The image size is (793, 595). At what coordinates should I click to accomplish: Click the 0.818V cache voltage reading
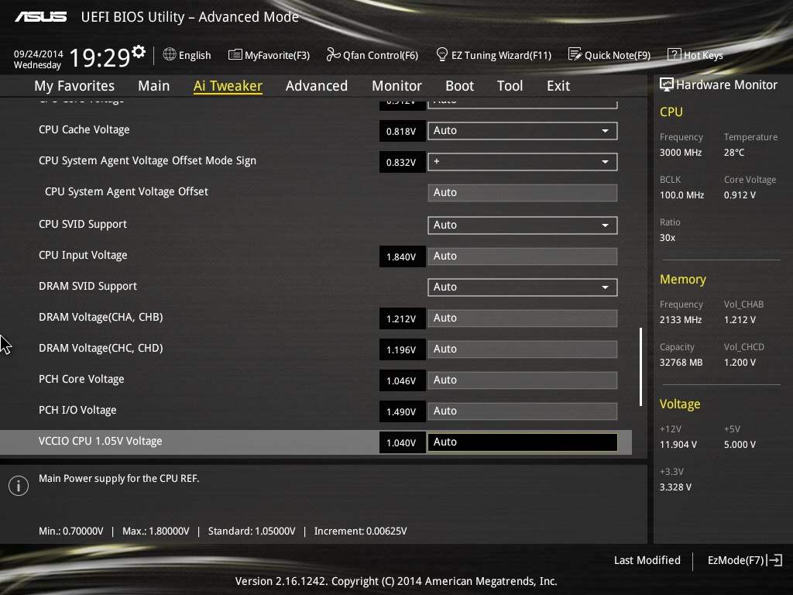(401, 131)
